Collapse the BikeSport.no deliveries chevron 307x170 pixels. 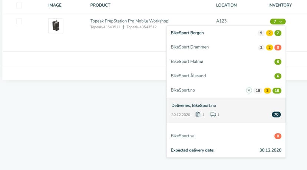click(249, 91)
